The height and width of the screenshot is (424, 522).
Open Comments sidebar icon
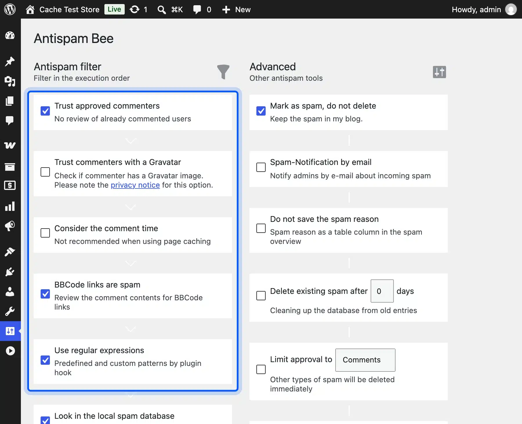(x=10, y=121)
